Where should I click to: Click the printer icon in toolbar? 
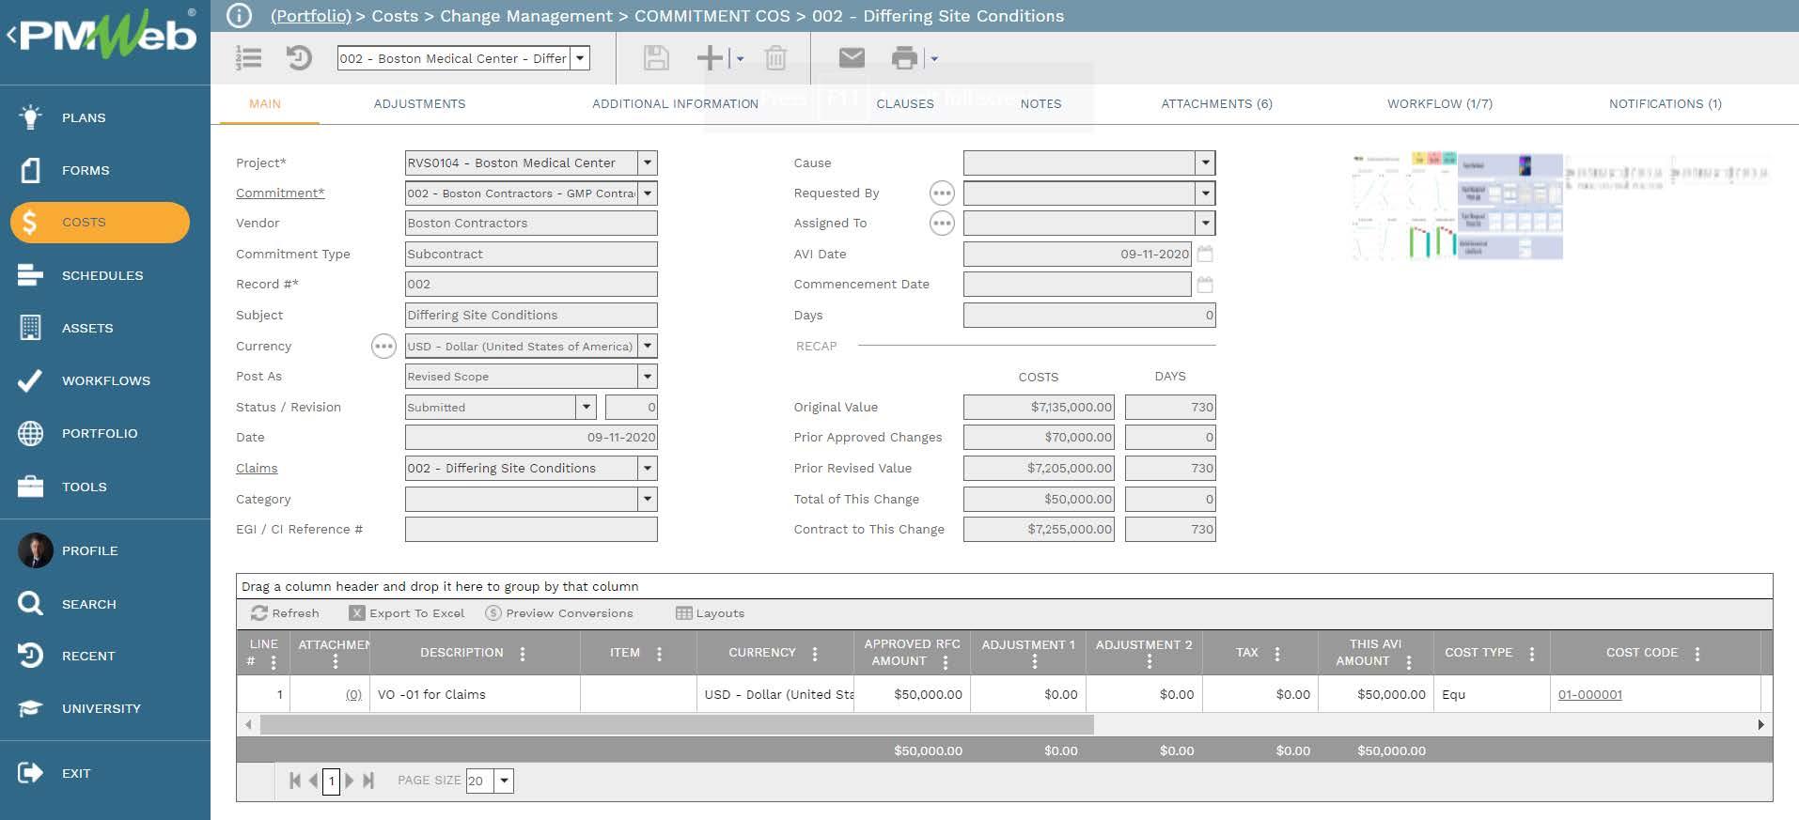click(904, 58)
